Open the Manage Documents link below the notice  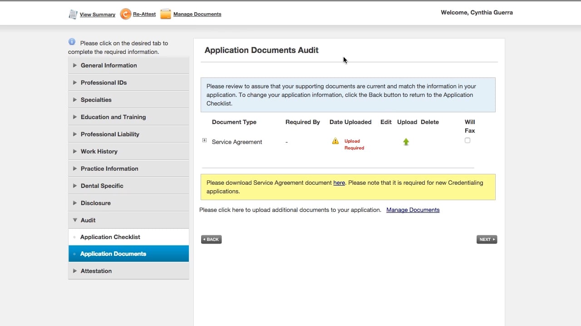tap(413, 210)
